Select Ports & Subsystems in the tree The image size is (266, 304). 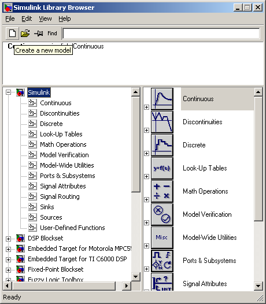coord(68,176)
